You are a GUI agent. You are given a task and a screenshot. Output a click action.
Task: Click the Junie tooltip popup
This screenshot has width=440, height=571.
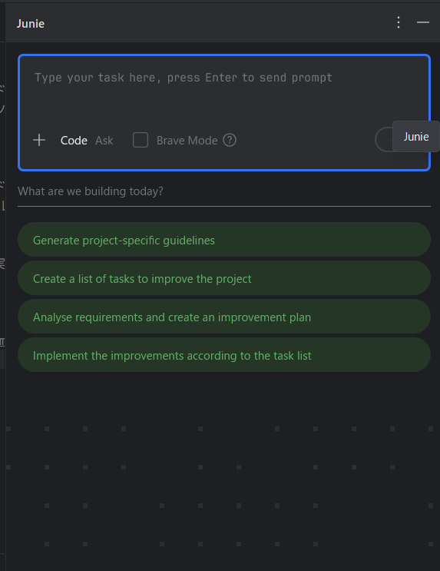click(x=416, y=137)
